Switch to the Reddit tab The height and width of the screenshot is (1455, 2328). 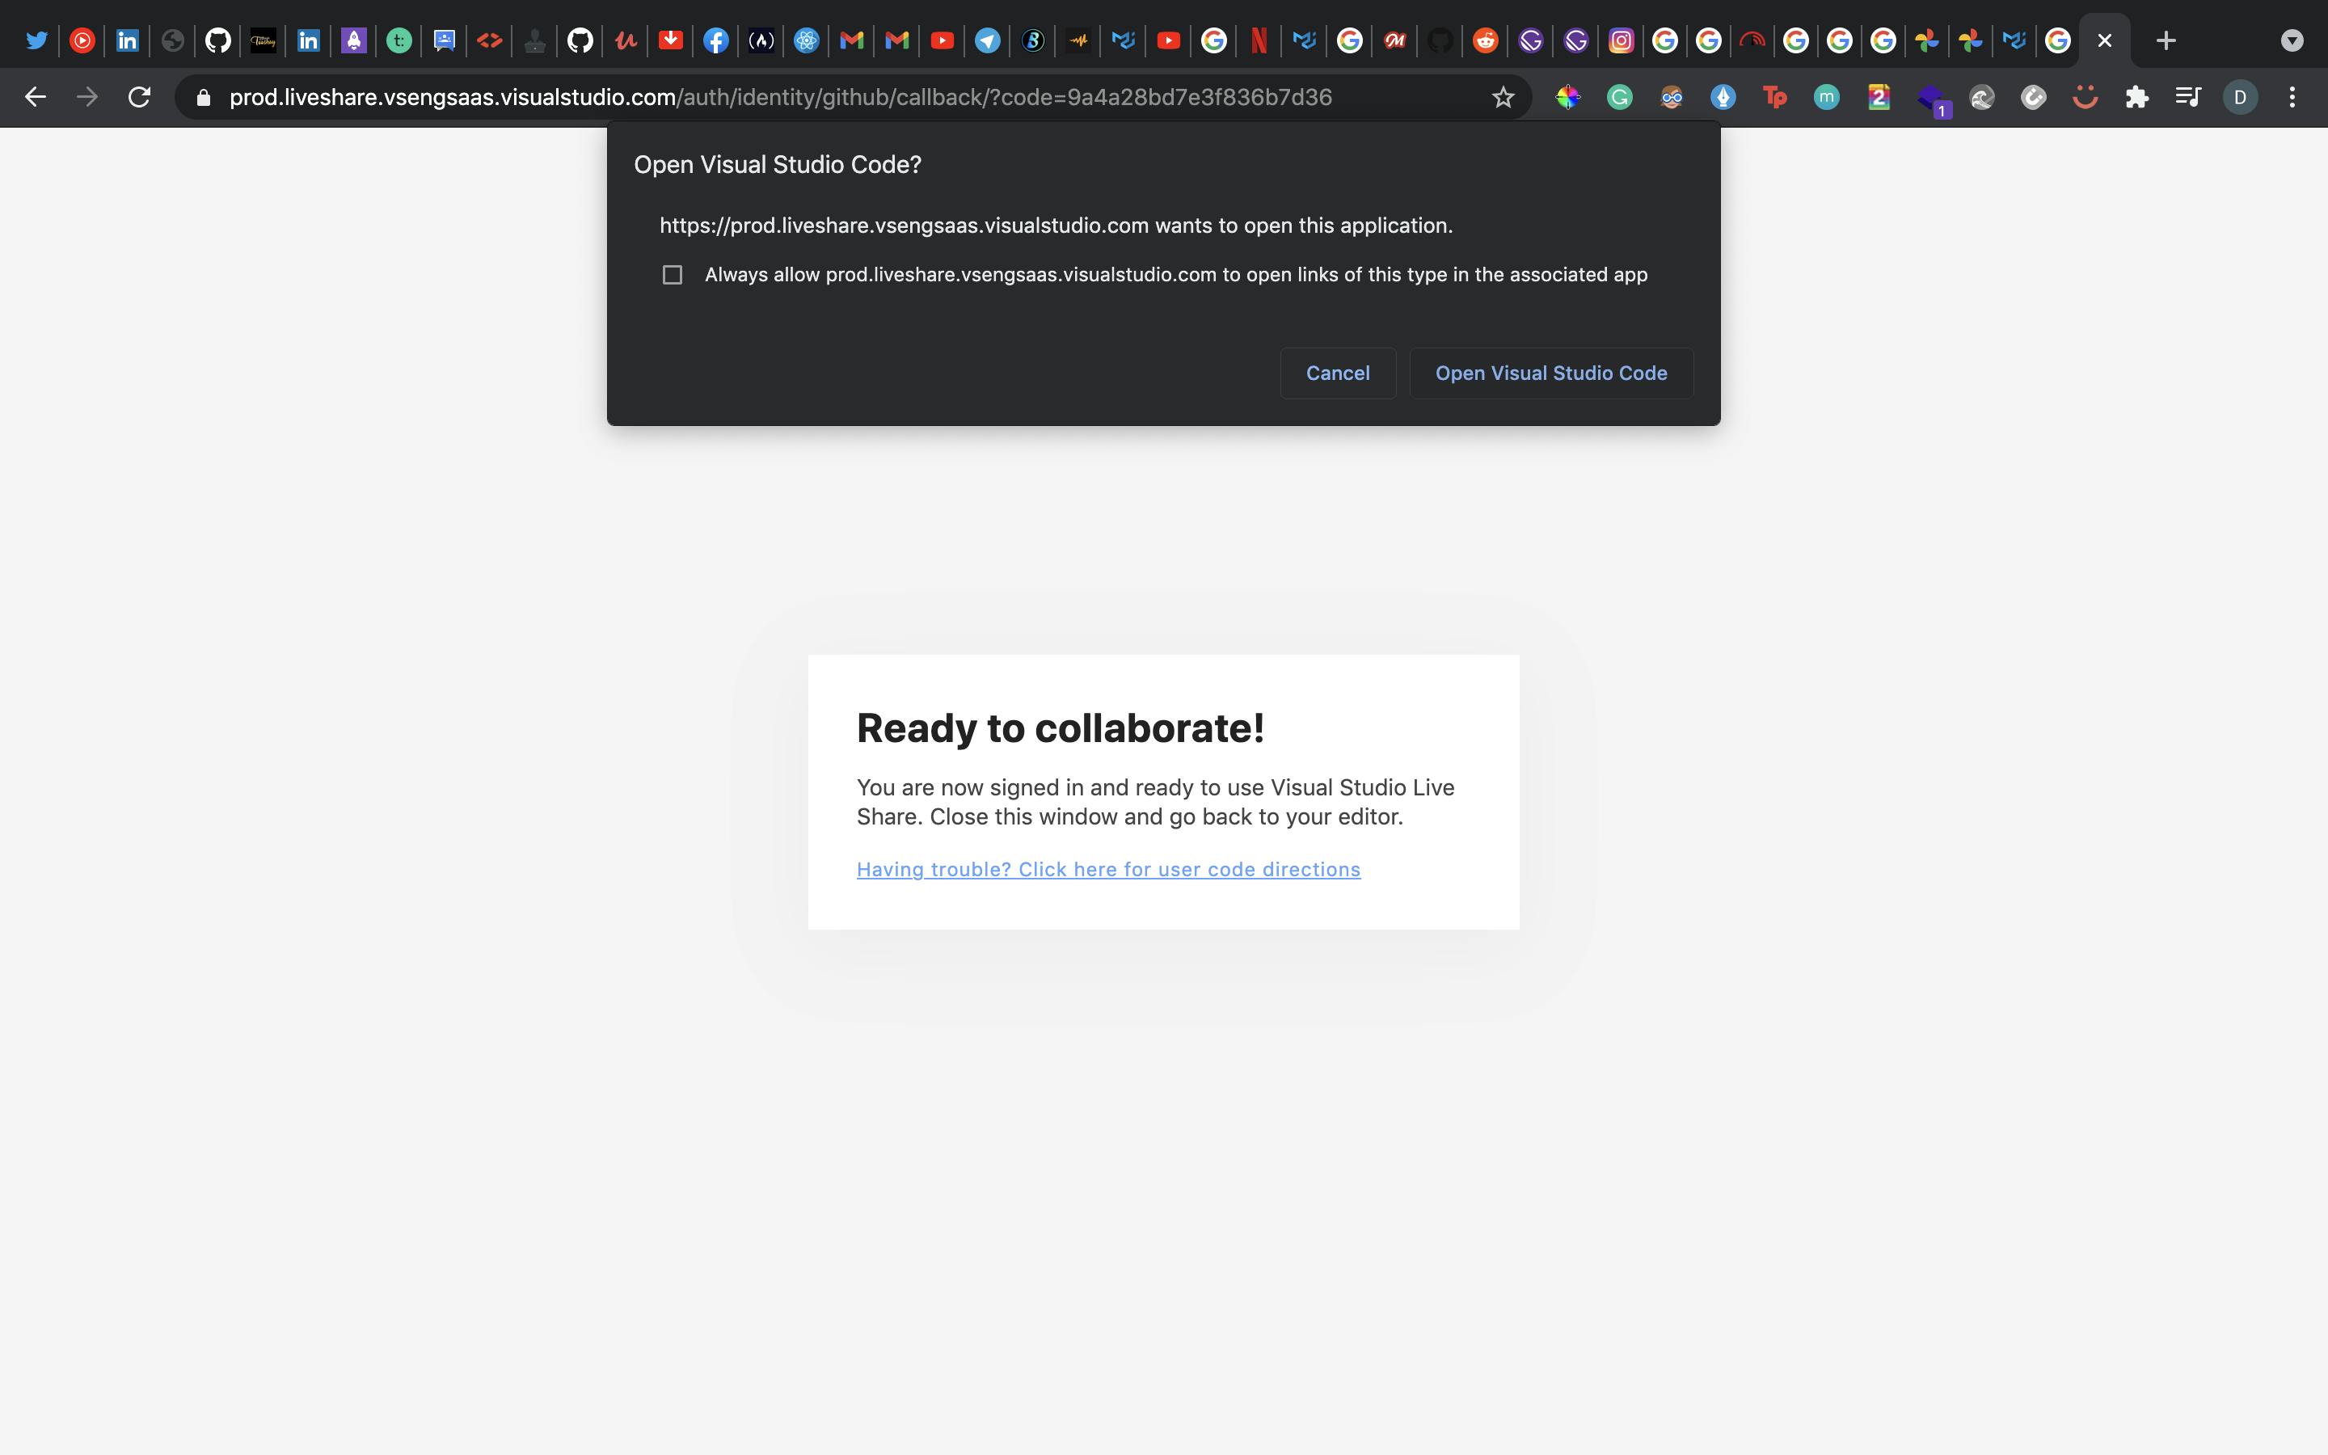click(x=1485, y=40)
